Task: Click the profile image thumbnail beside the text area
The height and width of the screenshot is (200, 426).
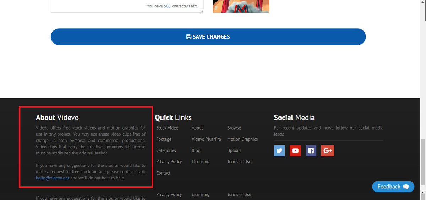Action: point(241,6)
